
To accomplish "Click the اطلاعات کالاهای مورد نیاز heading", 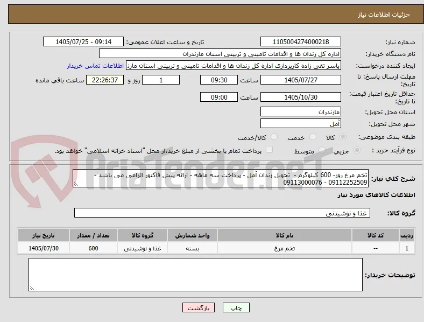I will coord(376,195).
